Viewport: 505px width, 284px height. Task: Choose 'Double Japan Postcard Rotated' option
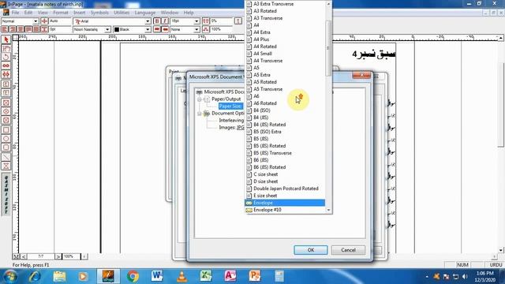tap(285, 189)
